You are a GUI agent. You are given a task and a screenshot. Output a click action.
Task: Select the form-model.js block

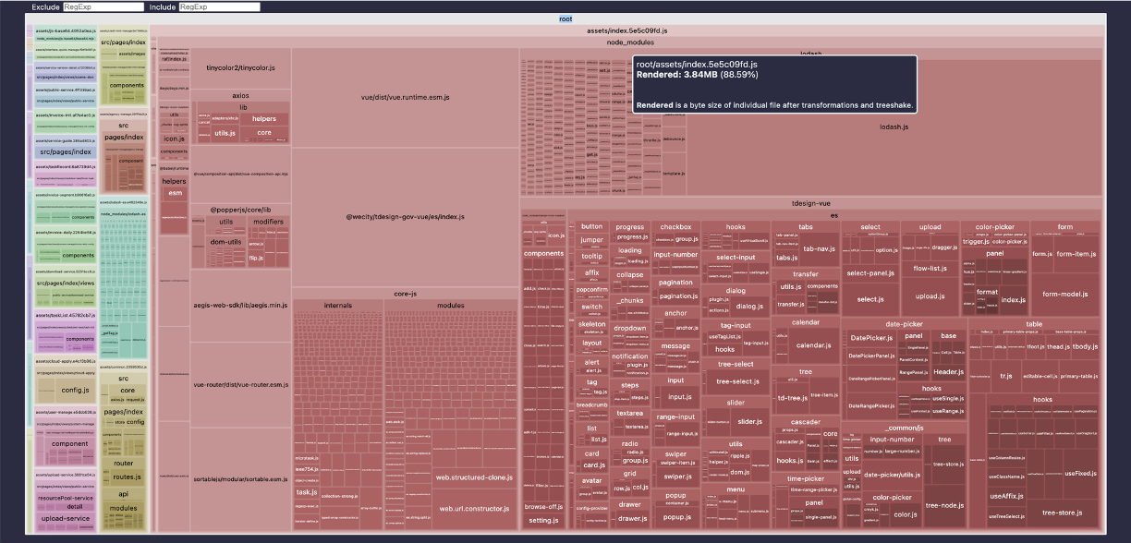click(1064, 294)
